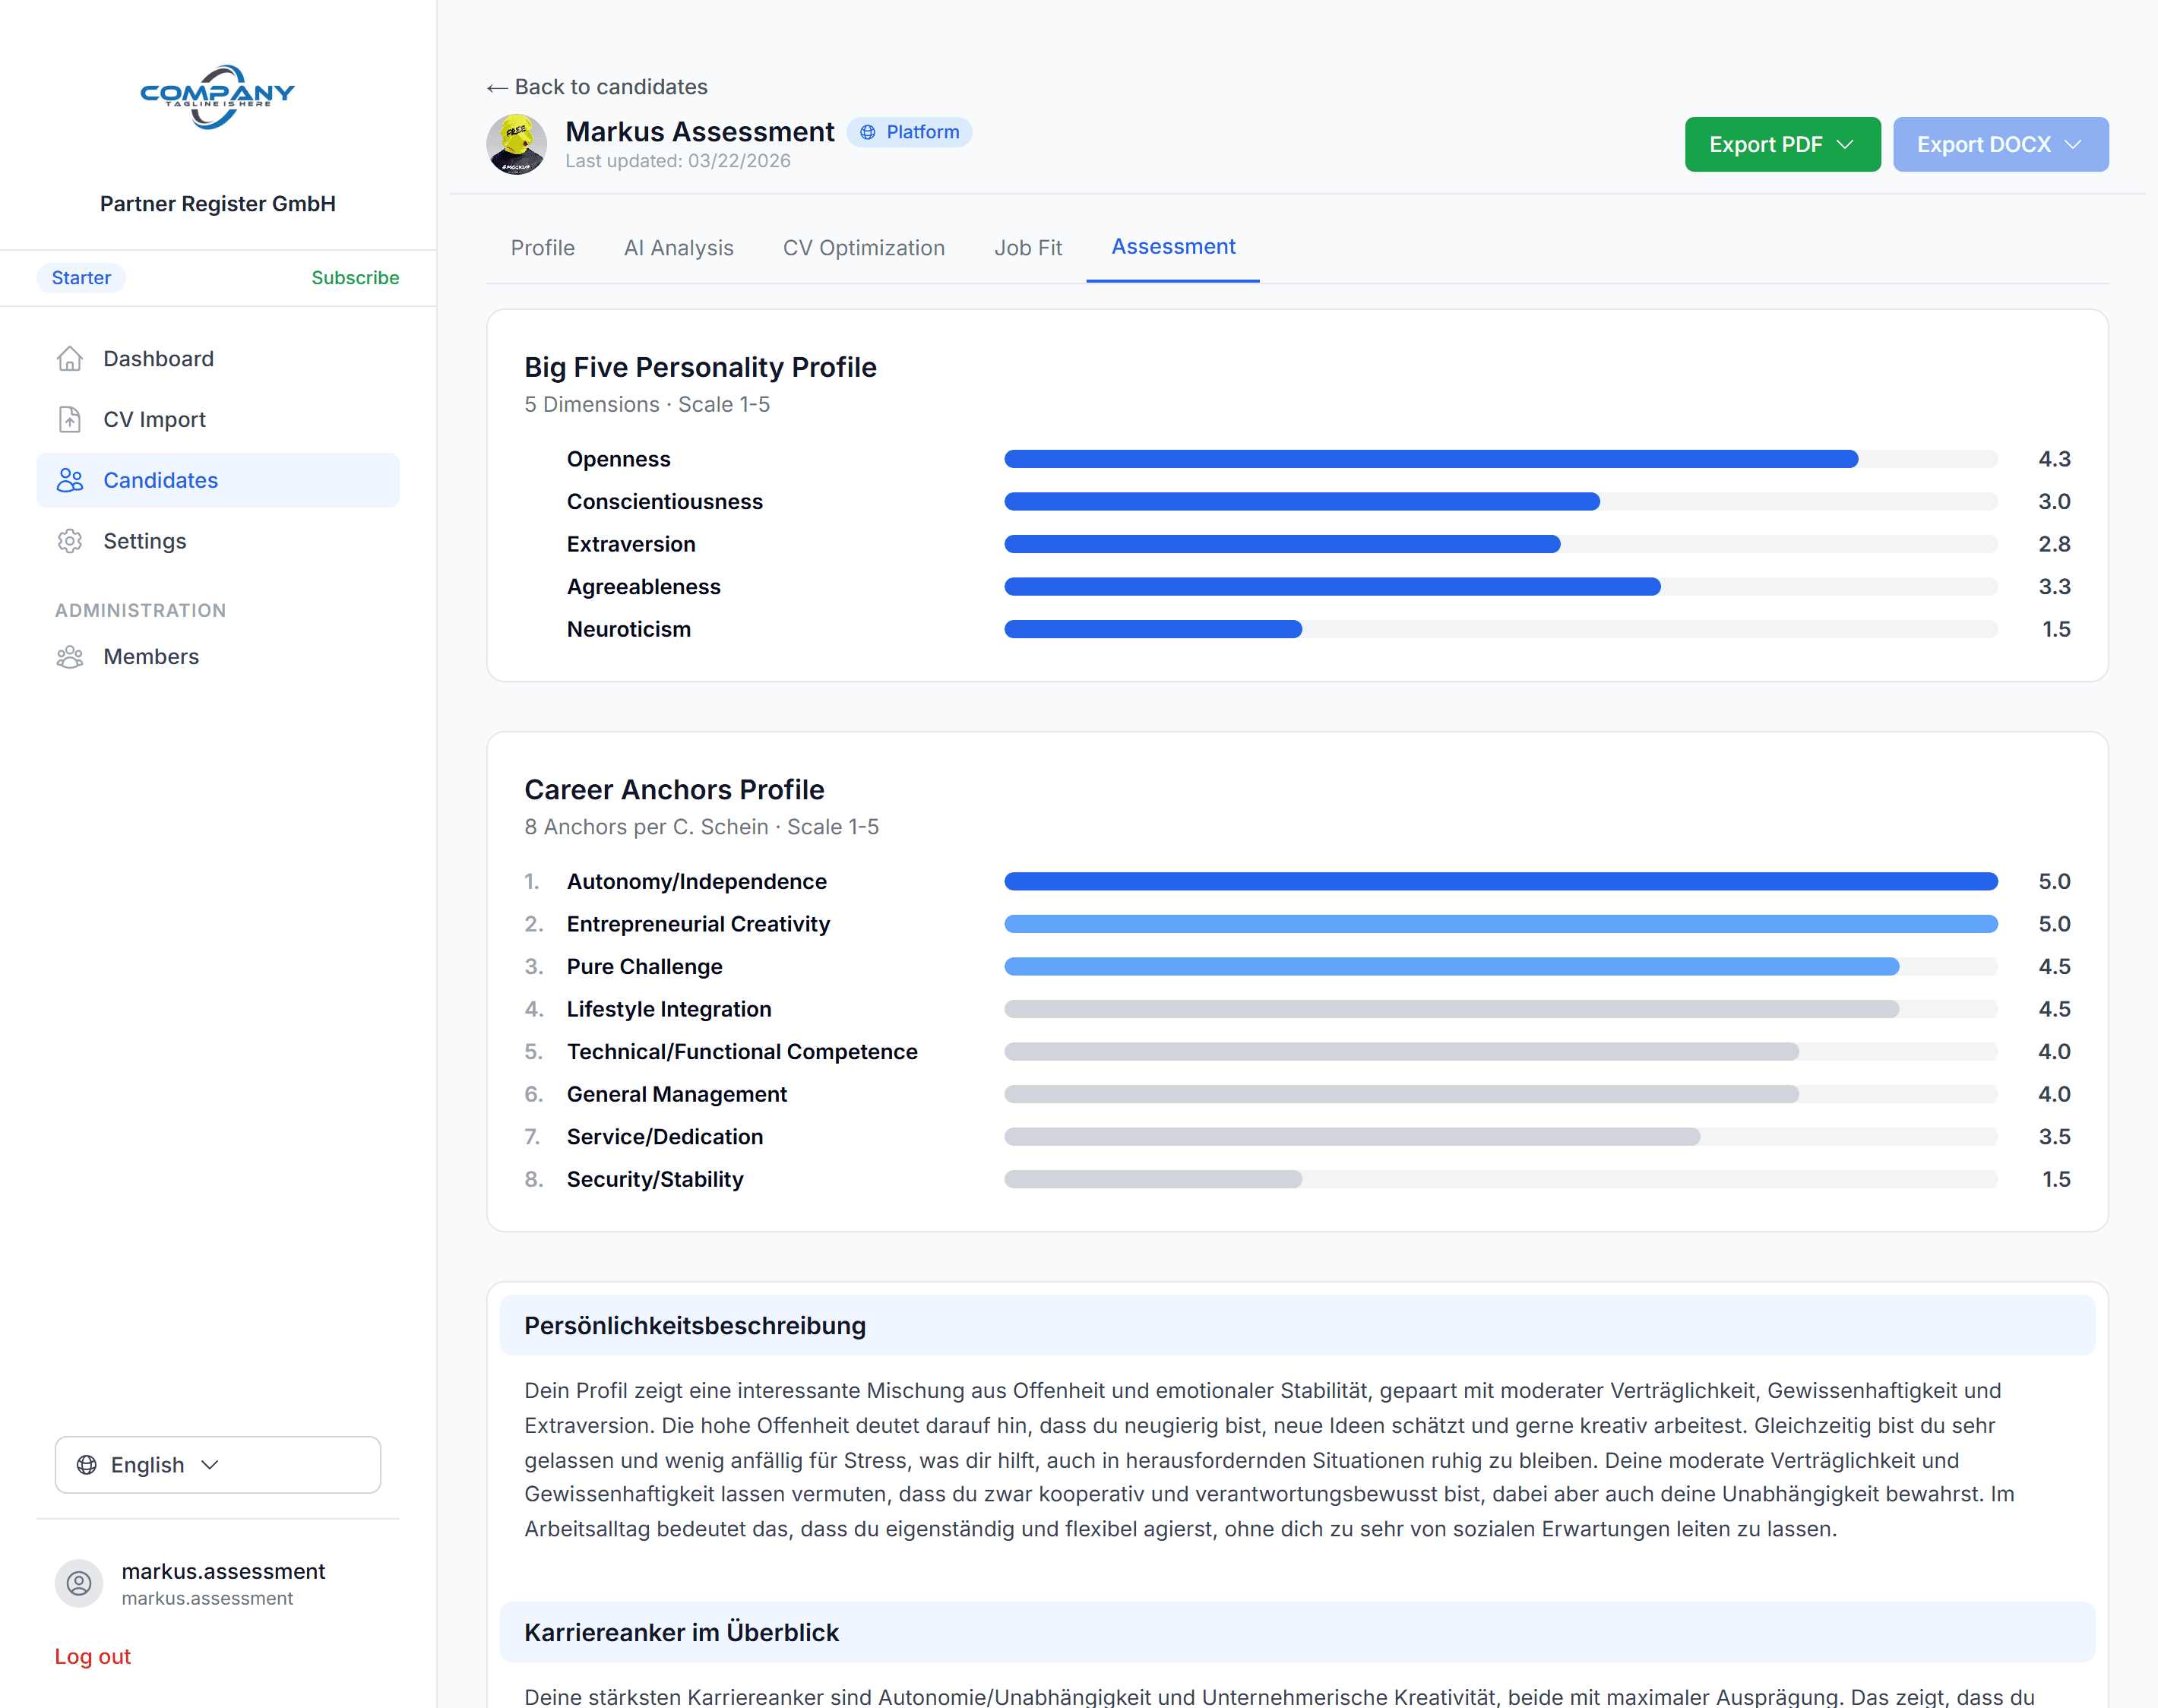Open the Dashboard via its home icon
The image size is (2158, 1708).
pyautogui.click(x=70, y=358)
